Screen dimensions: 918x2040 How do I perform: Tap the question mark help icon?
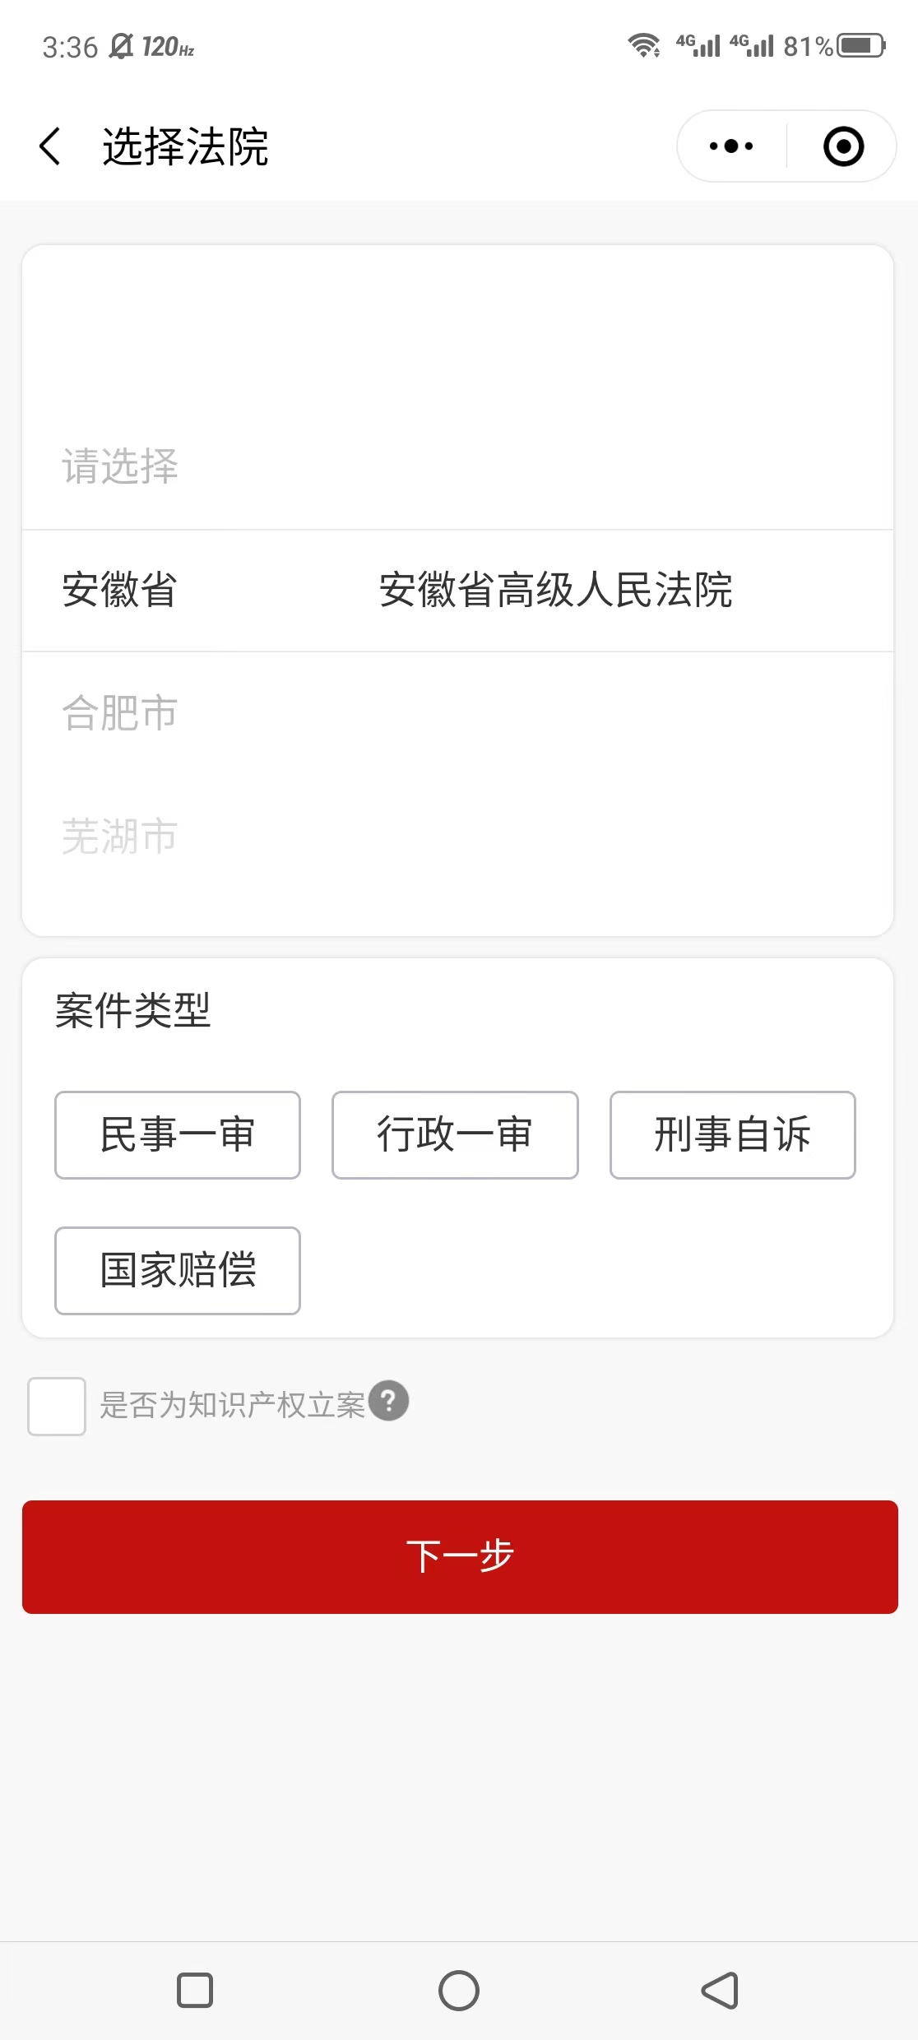coord(388,1400)
